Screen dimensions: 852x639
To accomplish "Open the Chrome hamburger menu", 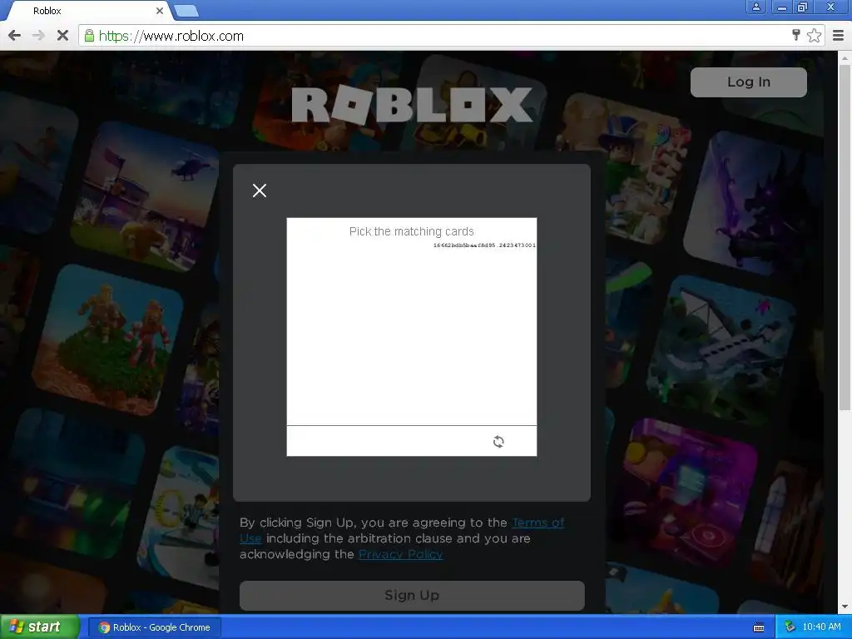I will tap(839, 36).
